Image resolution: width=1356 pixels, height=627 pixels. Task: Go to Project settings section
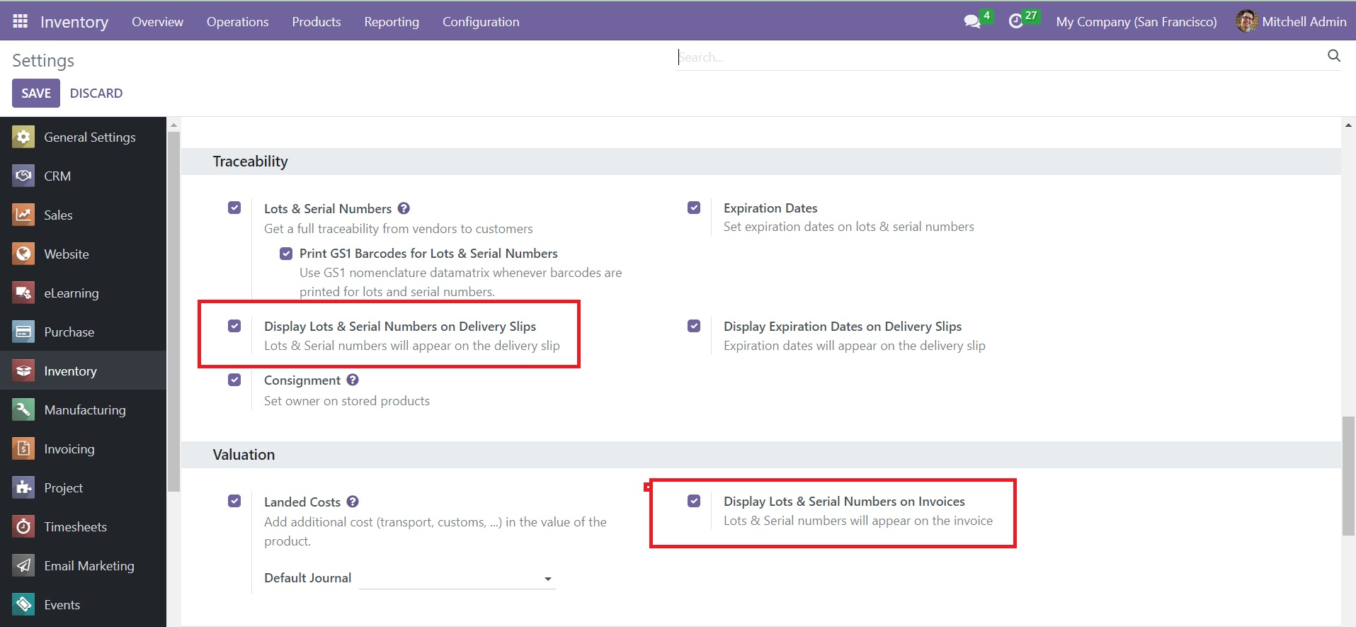tap(84, 487)
